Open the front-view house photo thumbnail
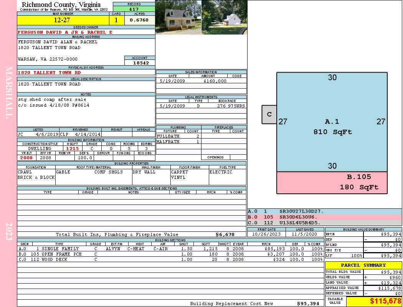The image size is (403, 307). [178, 17]
